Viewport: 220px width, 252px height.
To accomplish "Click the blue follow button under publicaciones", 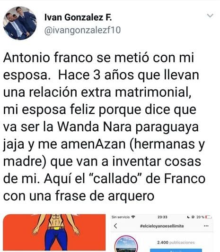I will point(176,251).
